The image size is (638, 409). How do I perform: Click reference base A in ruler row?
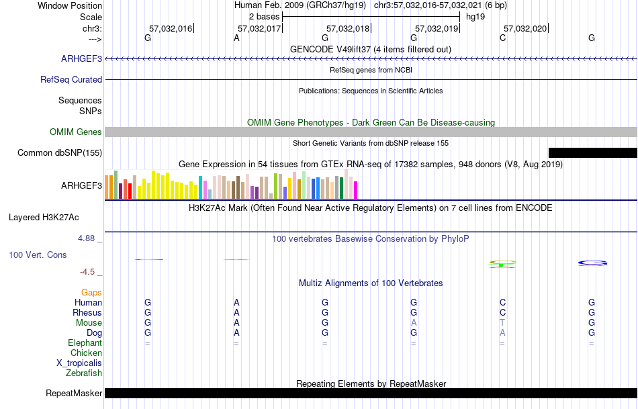(x=236, y=38)
